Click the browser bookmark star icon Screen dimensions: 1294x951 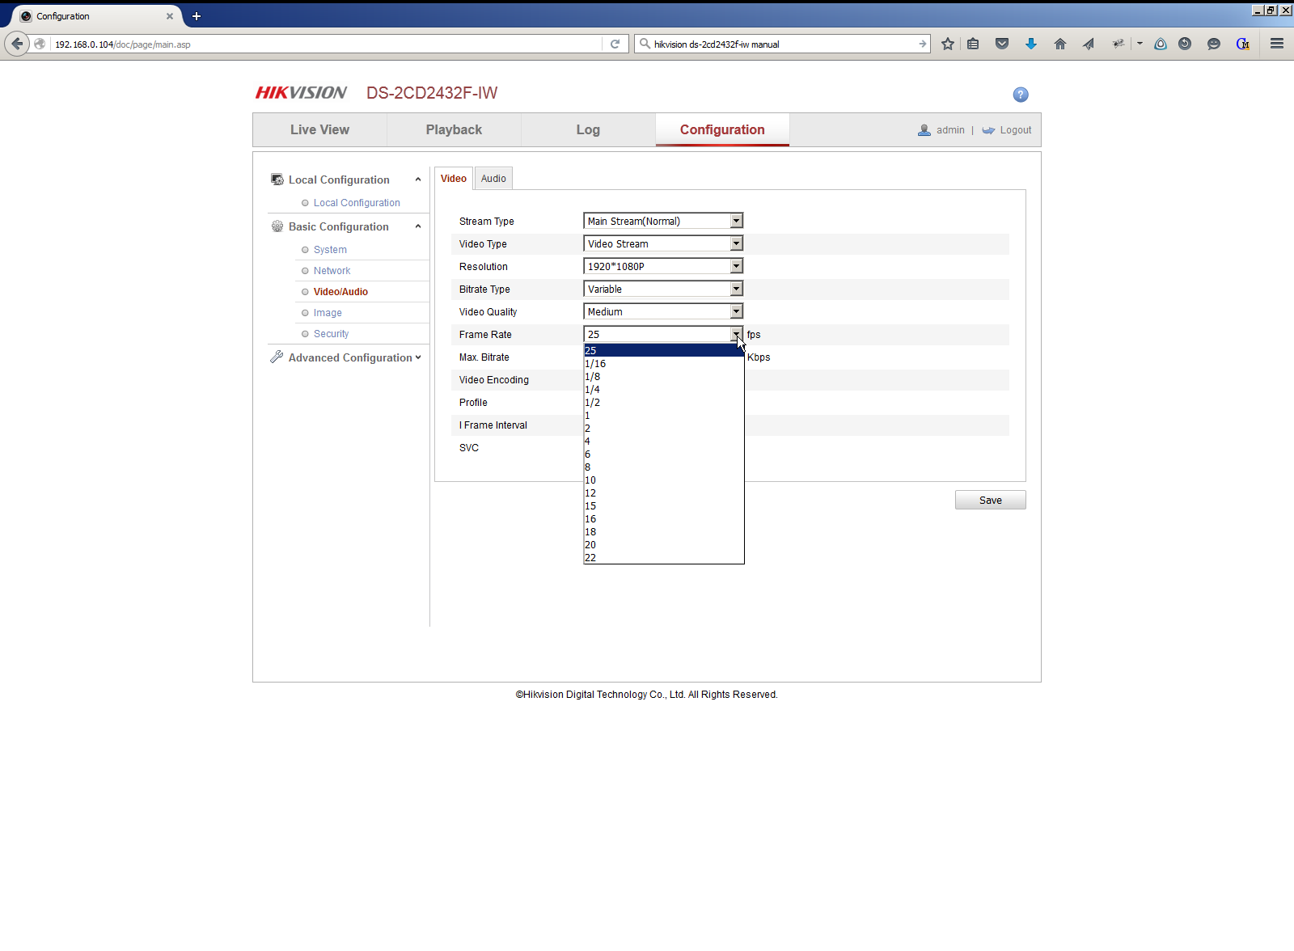948,44
